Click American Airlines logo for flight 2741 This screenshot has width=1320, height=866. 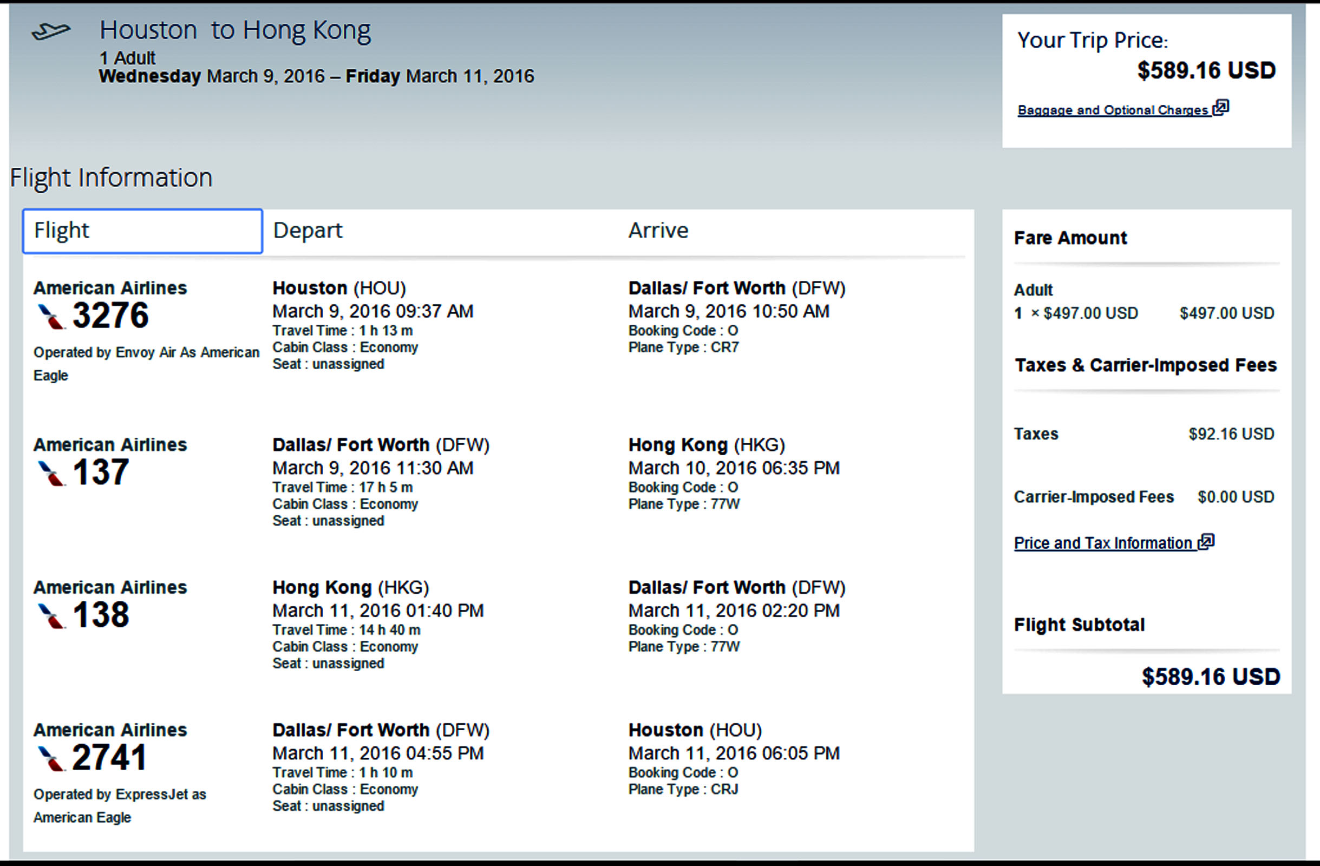click(x=51, y=758)
